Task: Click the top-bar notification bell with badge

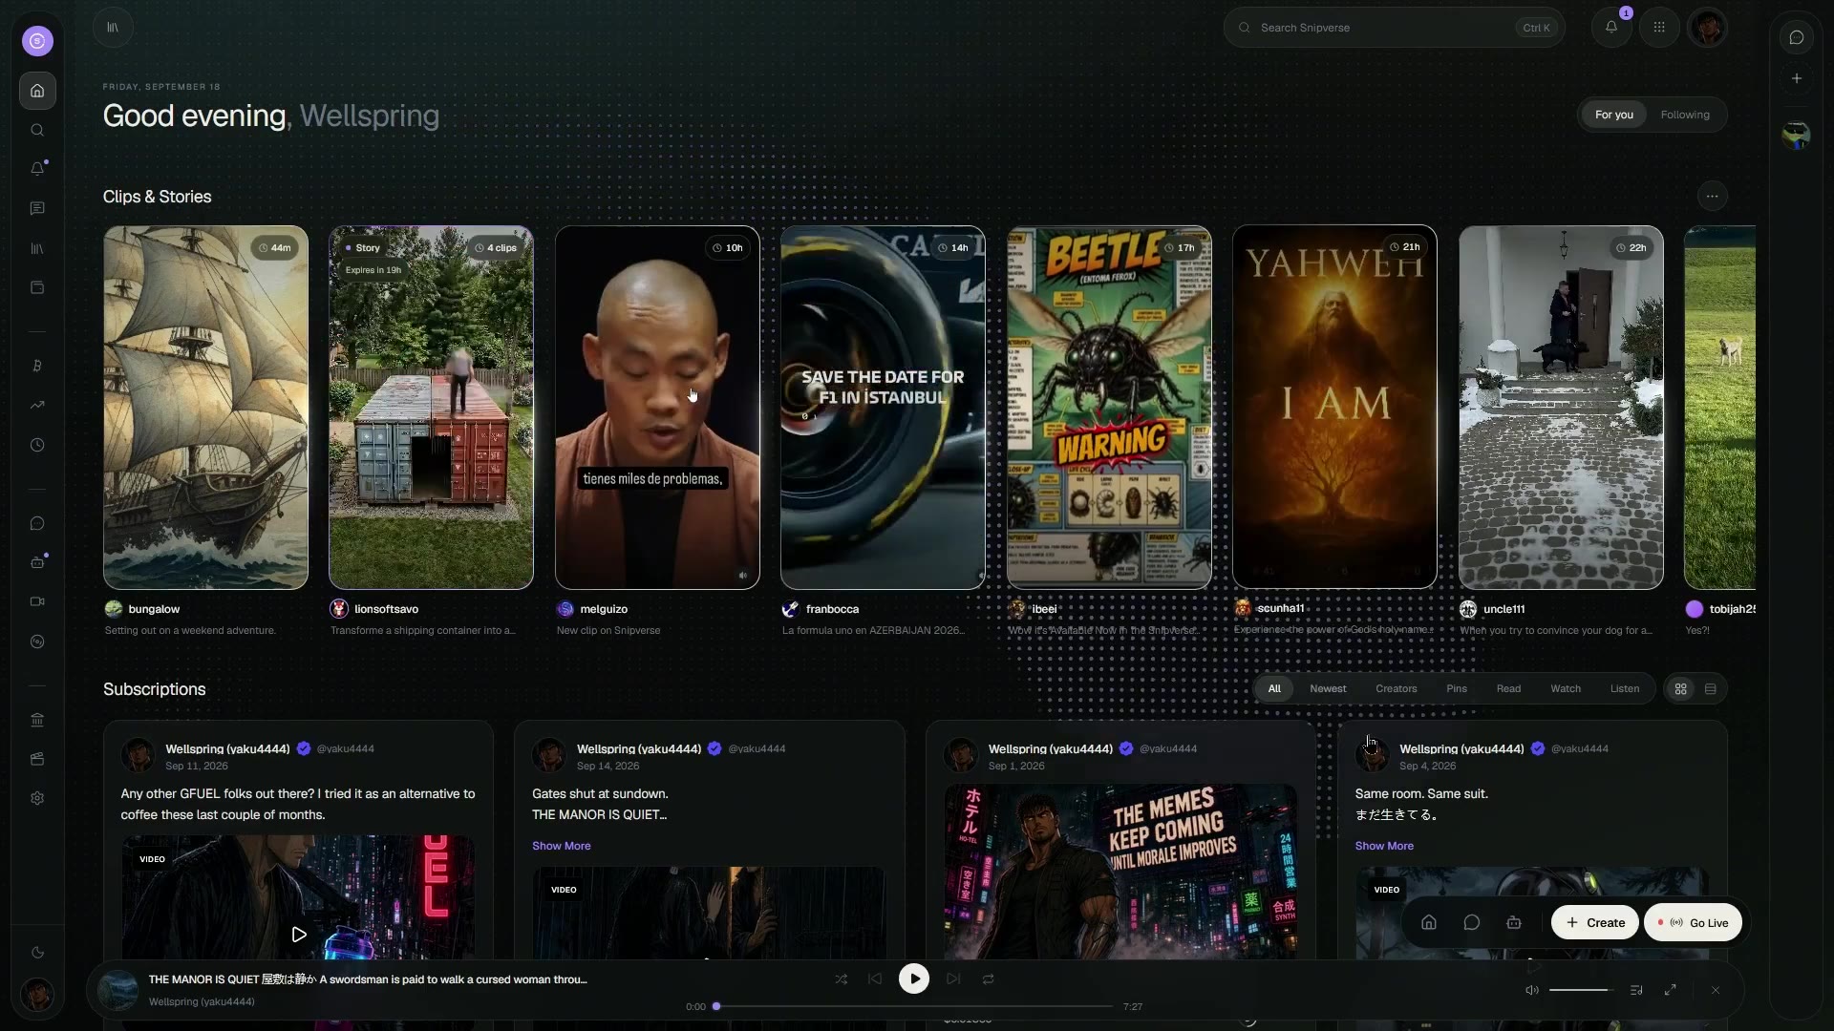Action: click(1611, 27)
